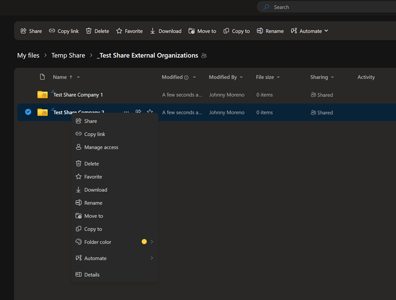Choose Delete in the context menu
This screenshot has height=300, width=396.
coord(115,163)
